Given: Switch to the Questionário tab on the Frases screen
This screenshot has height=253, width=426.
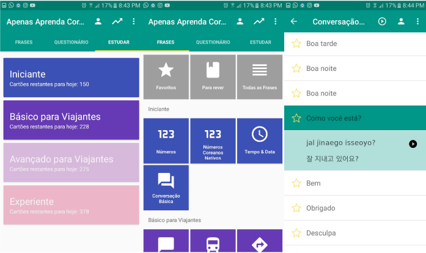Looking at the screenshot, I should 213,42.
